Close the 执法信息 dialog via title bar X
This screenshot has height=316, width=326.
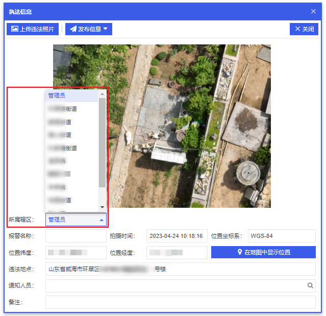[x=313, y=11]
